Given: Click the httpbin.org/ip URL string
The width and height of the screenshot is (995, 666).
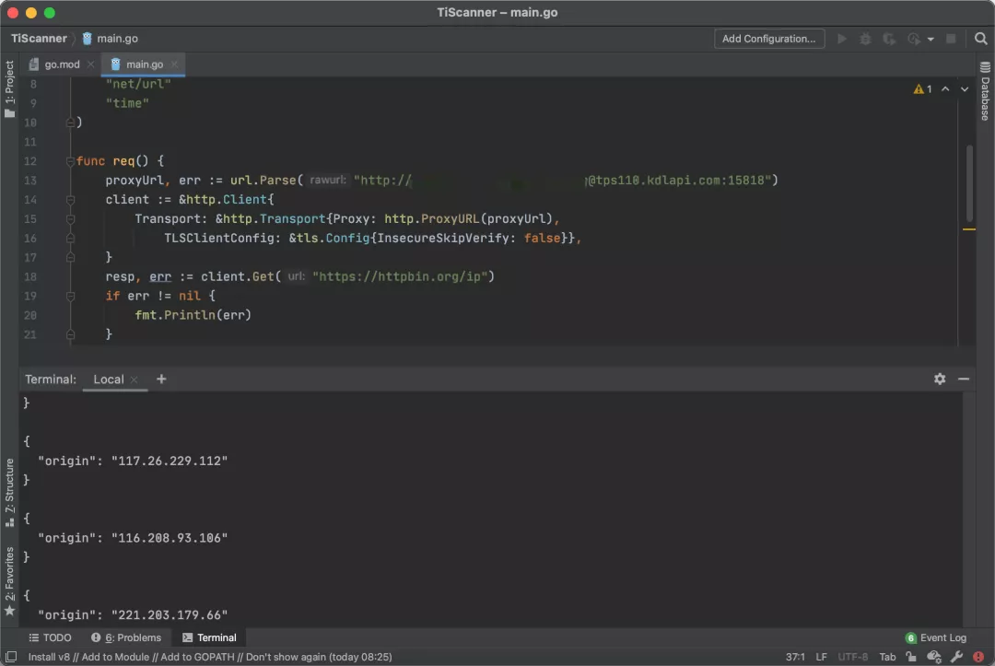Looking at the screenshot, I should [400, 276].
